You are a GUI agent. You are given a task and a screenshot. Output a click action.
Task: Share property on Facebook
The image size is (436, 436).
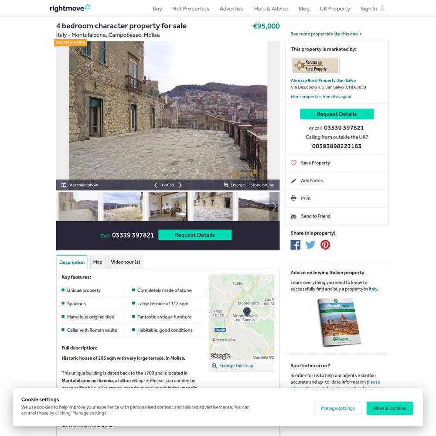coord(295,245)
